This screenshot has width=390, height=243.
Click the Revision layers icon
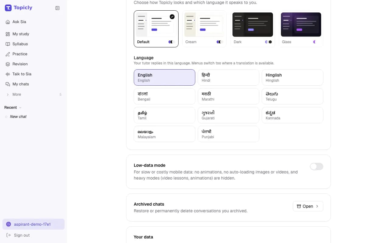(x=8, y=64)
